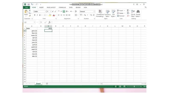Increase font size with the larger A

coord(53,11)
